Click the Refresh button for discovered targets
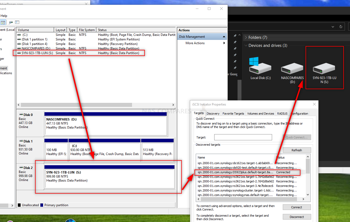 tap(297, 150)
